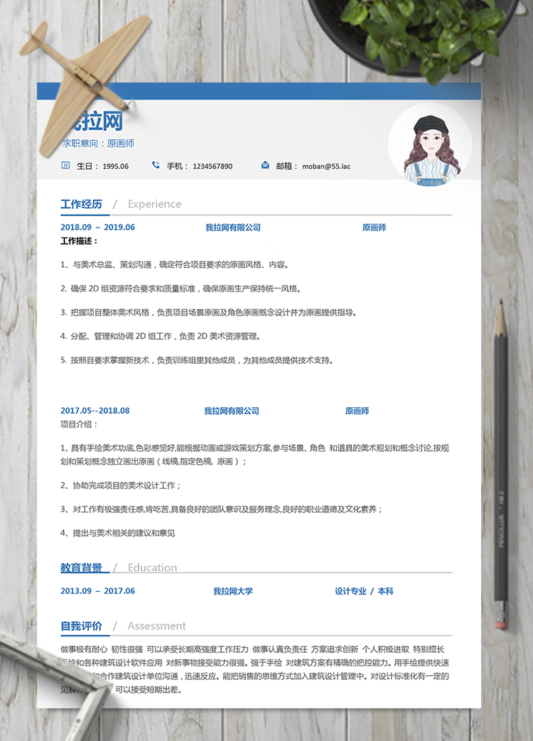Select item 4 提出与美术相关的建议和意见
This screenshot has height=741, width=533.
tap(118, 533)
